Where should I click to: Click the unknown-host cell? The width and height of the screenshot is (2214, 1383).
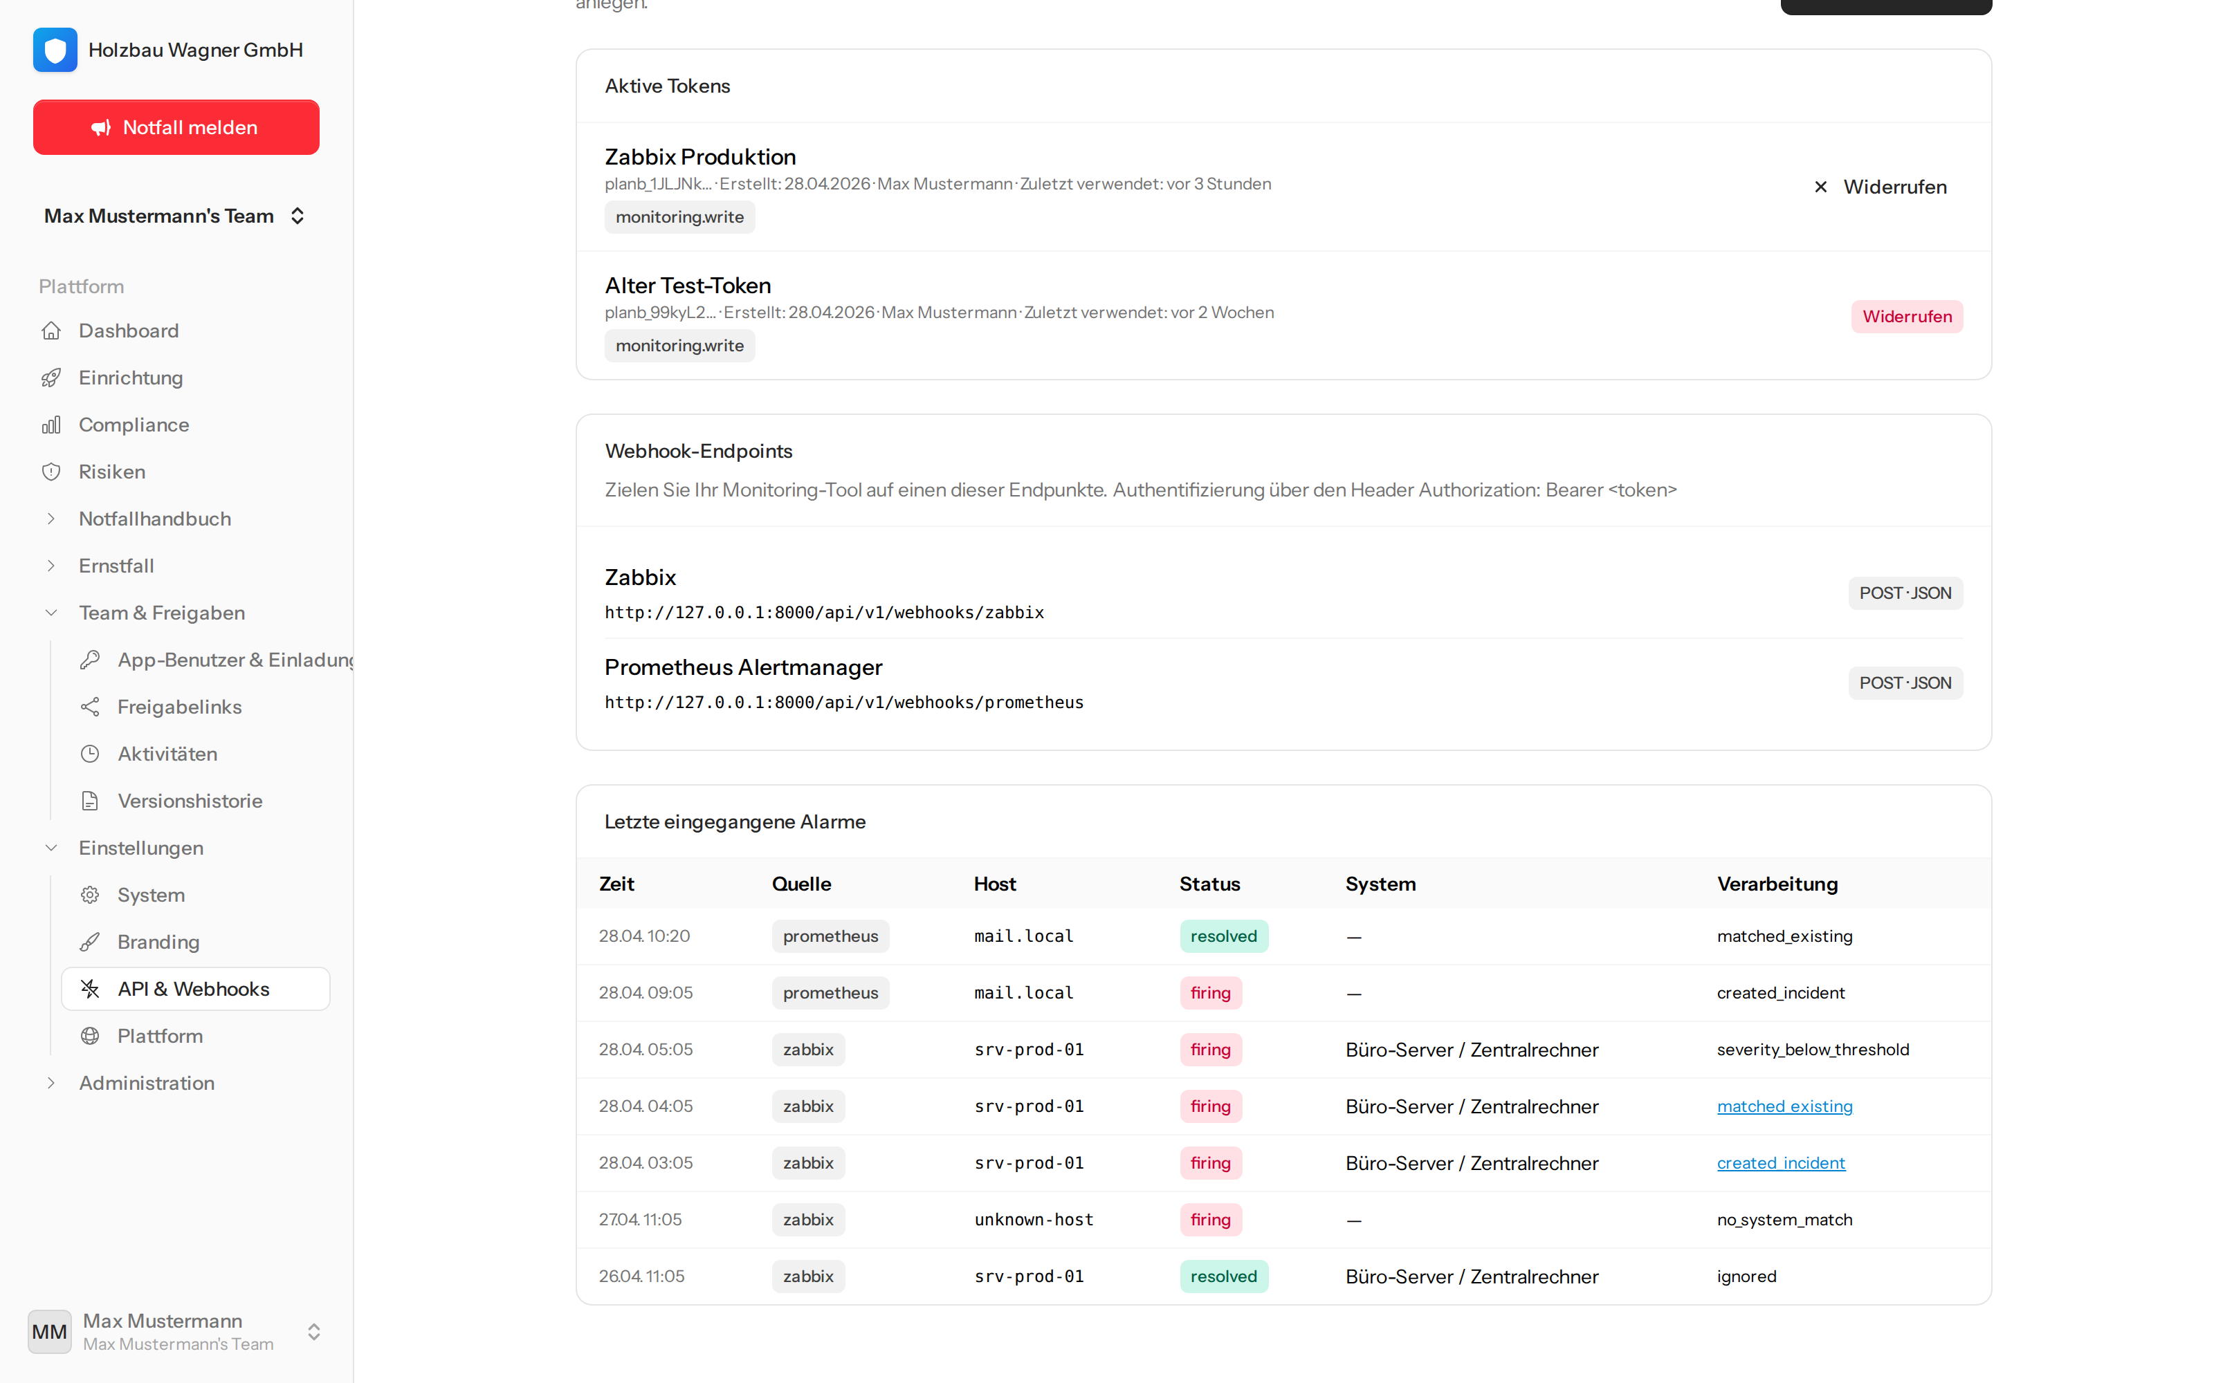click(1034, 1220)
